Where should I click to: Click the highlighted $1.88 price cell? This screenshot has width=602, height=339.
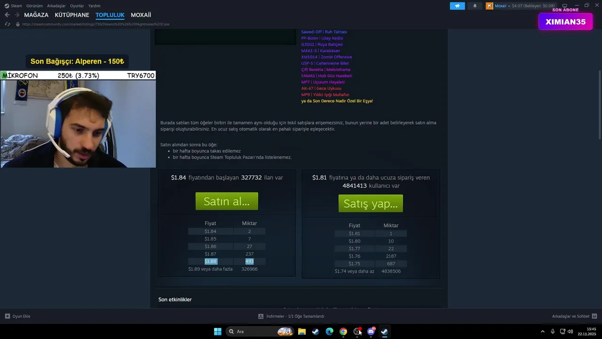point(210,261)
